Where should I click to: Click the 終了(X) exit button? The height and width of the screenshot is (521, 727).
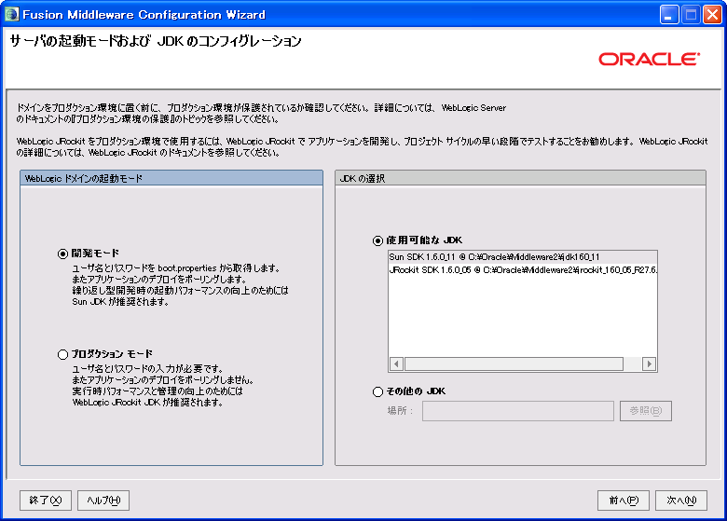pyautogui.click(x=46, y=500)
